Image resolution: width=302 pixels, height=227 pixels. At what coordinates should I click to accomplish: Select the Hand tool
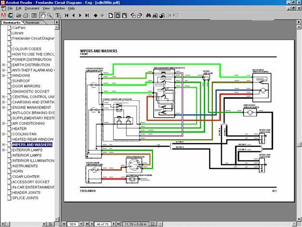point(43,16)
